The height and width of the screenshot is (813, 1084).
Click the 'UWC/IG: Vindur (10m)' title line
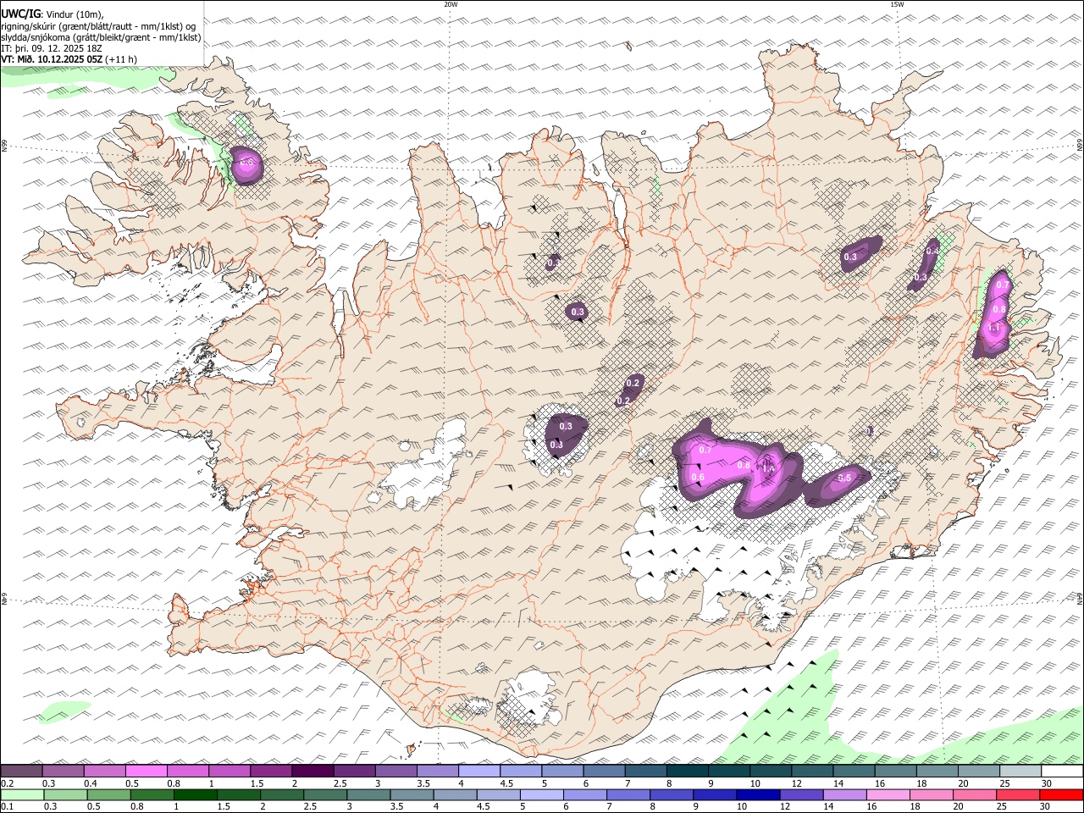pos(53,14)
